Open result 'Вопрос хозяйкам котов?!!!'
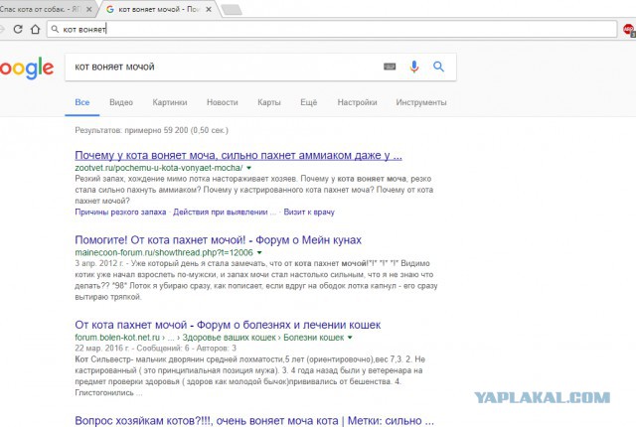The height and width of the screenshot is (427, 636). point(254,420)
